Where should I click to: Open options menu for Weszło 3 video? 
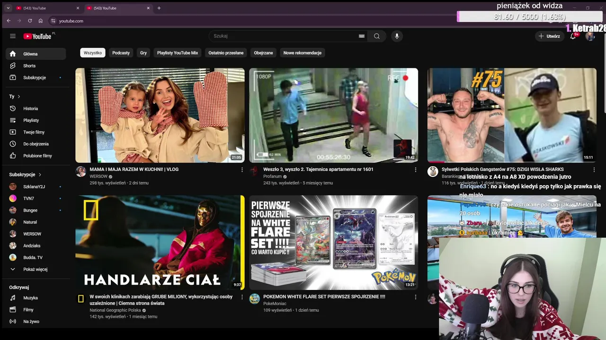pyautogui.click(x=416, y=170)
